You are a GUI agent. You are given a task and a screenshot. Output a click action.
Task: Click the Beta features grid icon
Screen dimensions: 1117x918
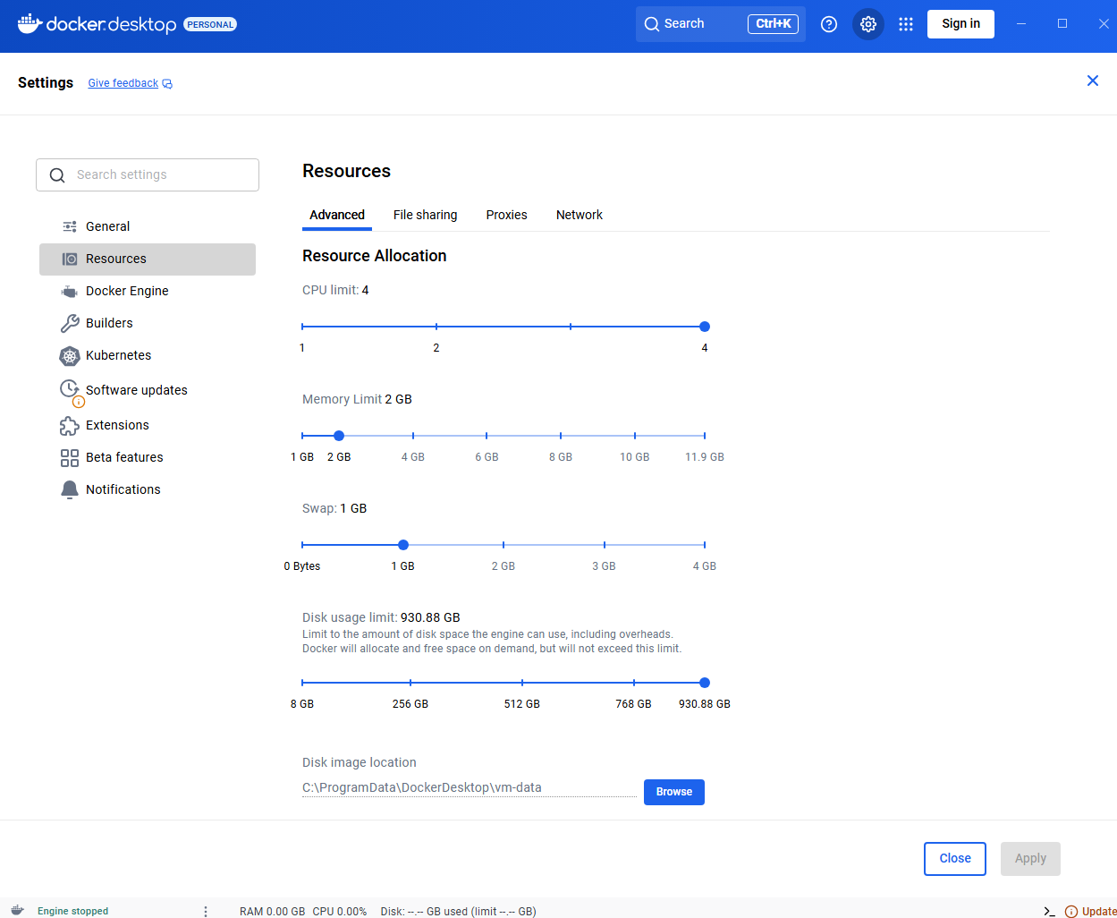[x=70, y=457]
